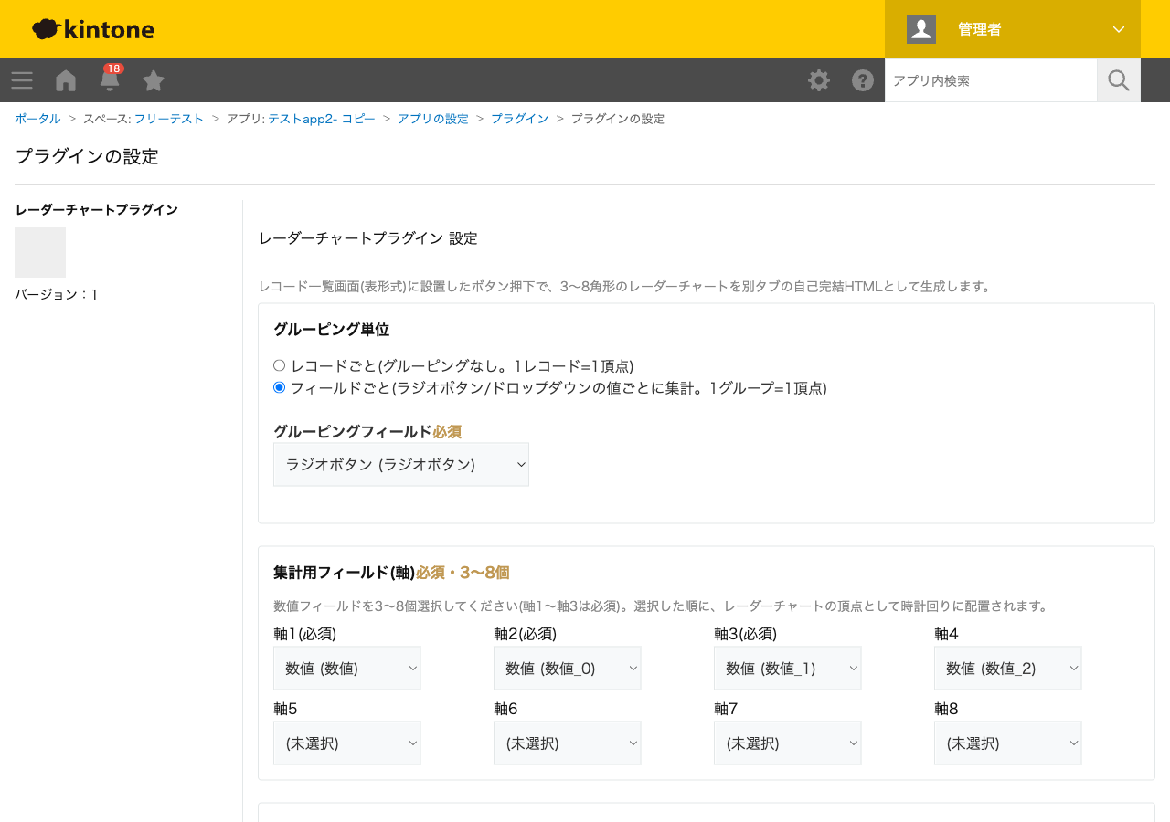Open settings gear icon
Image resolution: width=1170 pixels, height=822 pixels.
tap(819, 80)
